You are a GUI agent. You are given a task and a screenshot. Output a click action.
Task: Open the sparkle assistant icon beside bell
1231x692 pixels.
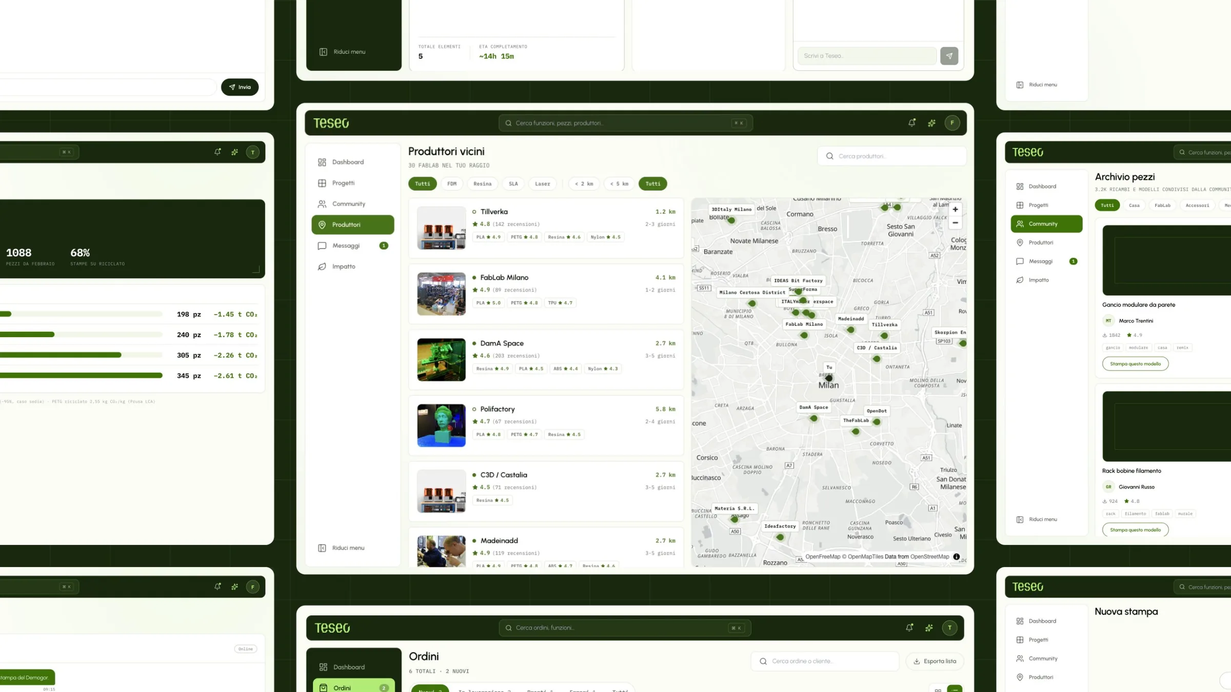pos(931,123)
